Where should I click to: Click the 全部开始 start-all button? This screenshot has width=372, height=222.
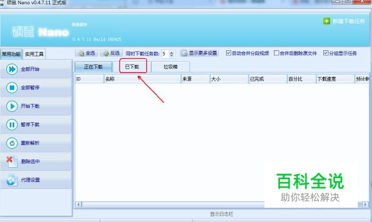pyautogui.click(x=36, y=70)
